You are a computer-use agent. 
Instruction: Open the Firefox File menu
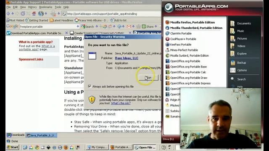(8, 7)
